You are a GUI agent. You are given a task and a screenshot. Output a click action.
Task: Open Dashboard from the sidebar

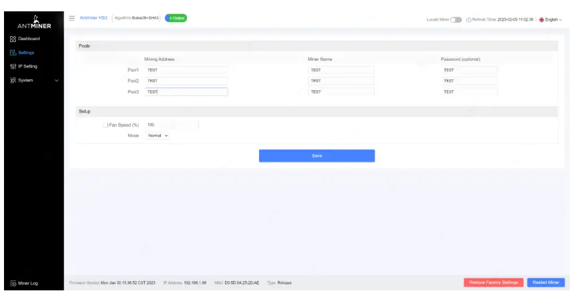[x=29, y=39]
